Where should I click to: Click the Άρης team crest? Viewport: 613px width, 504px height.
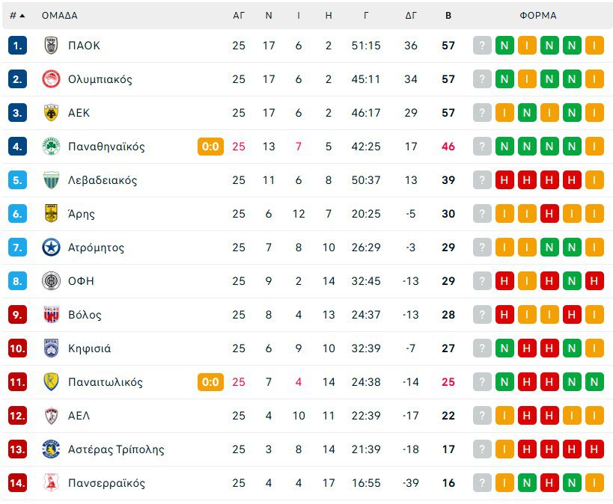[51, 214]
